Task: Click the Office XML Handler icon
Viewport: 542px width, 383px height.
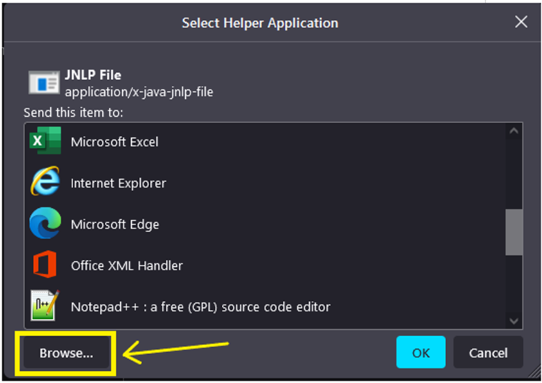Action: 45,265
